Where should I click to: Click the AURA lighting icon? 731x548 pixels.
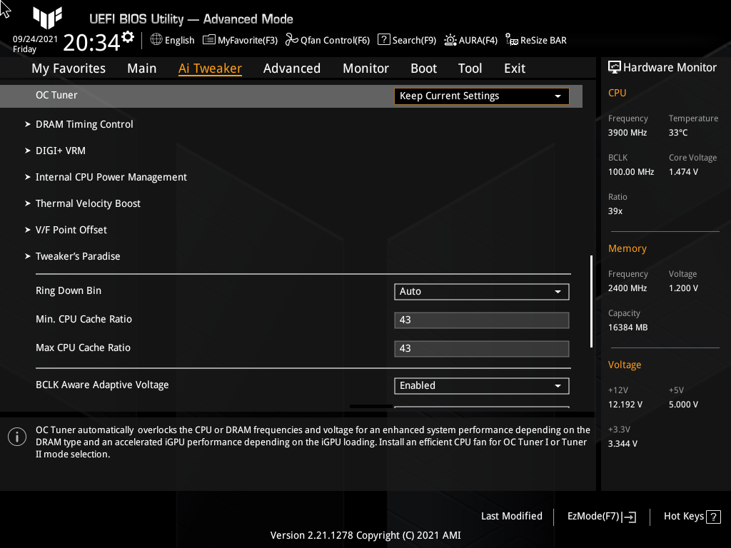point(450,40)
